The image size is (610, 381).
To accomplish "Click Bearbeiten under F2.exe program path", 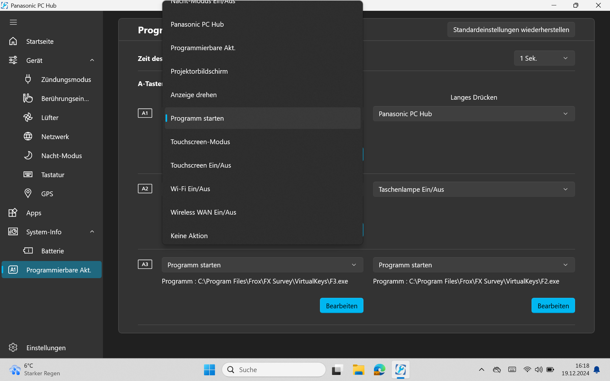I will 553,306.
